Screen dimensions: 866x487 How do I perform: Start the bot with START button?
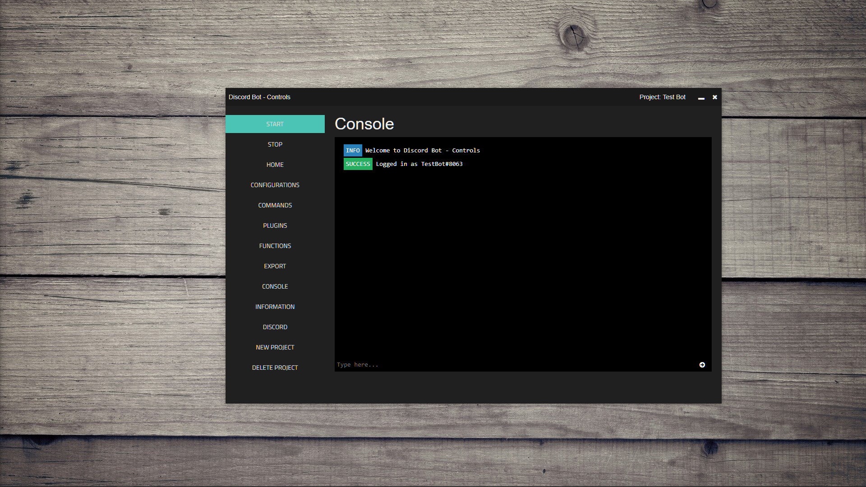tap(275, 124)
